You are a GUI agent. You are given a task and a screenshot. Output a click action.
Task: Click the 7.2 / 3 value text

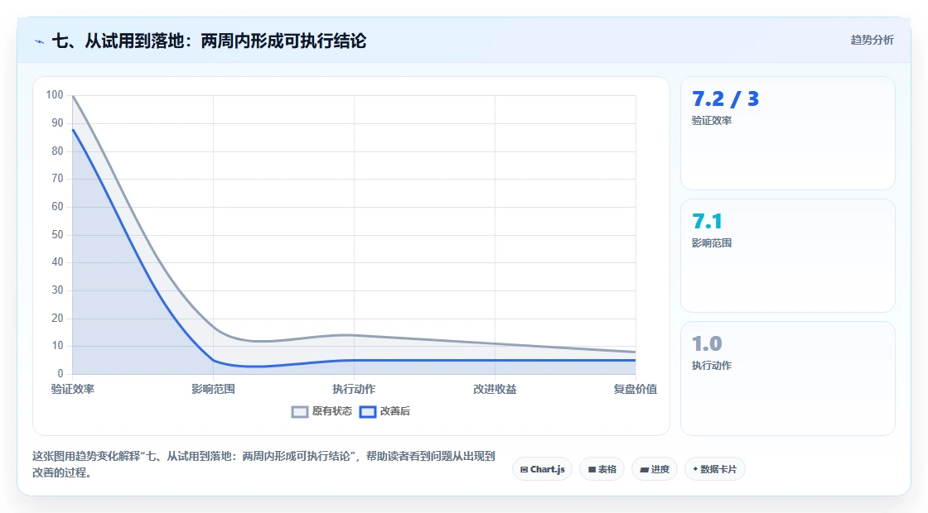click(x=726, y=98)
